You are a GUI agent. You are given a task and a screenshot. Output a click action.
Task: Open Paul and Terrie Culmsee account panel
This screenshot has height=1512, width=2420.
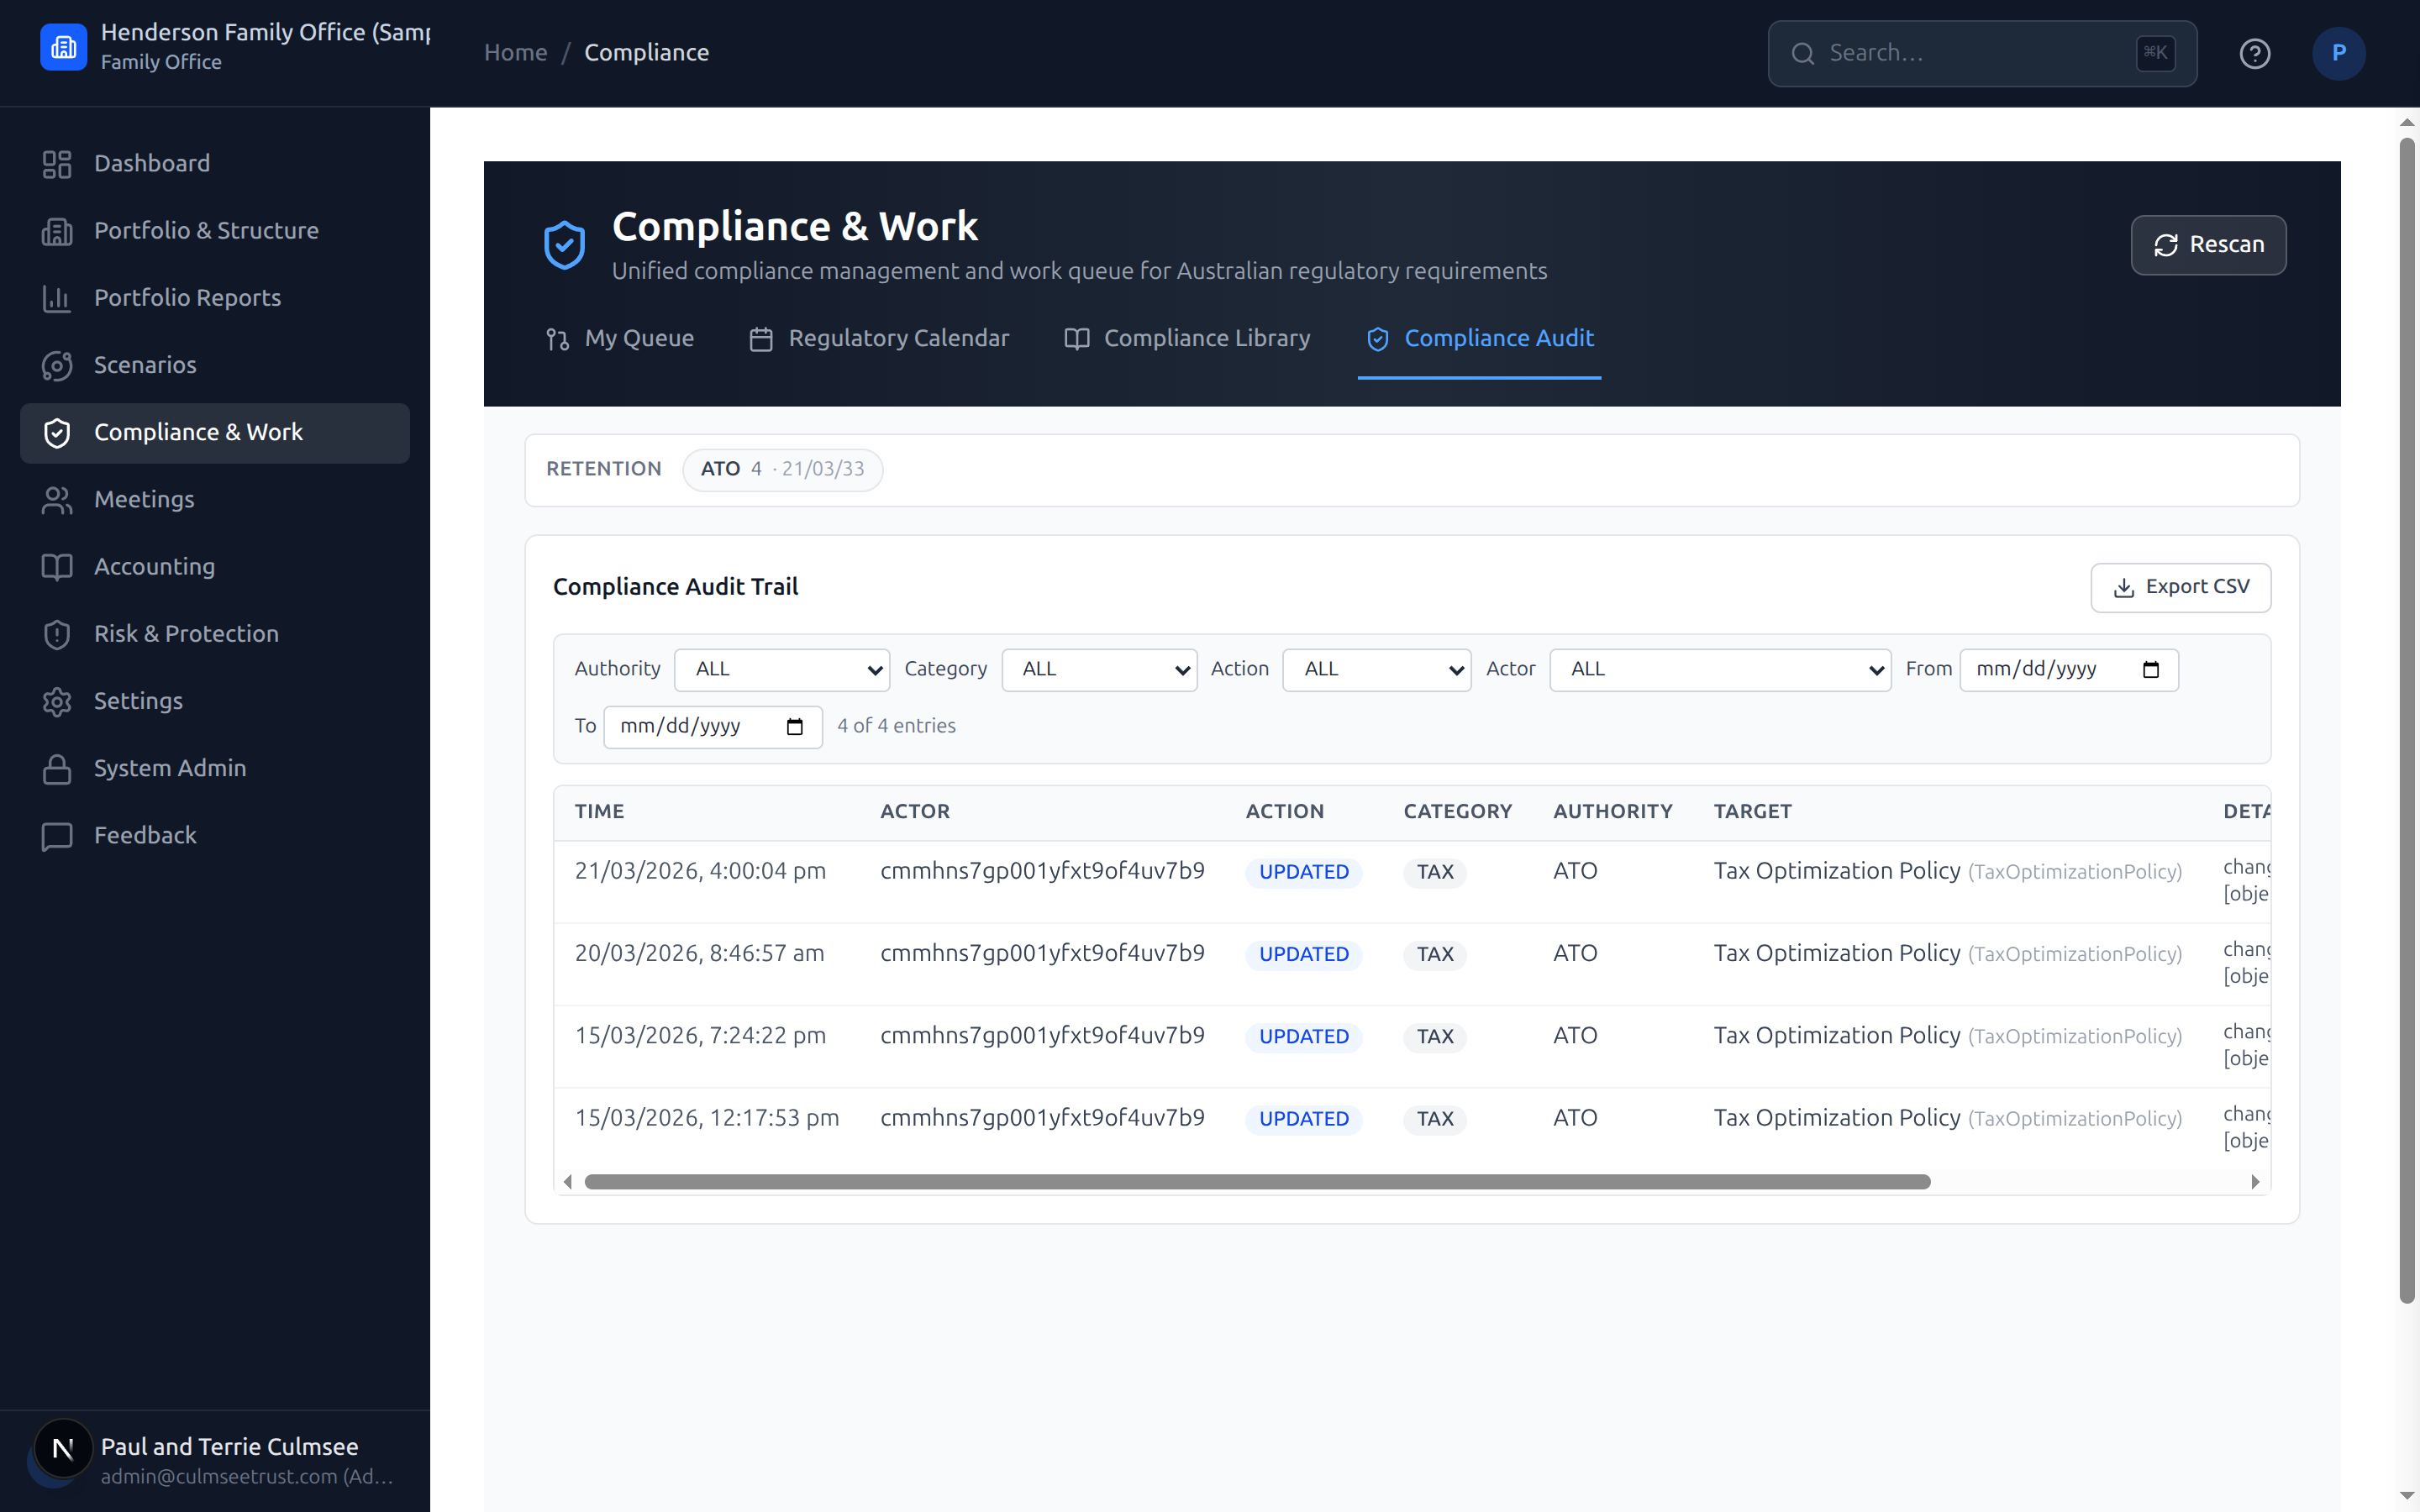point(215,1460)
